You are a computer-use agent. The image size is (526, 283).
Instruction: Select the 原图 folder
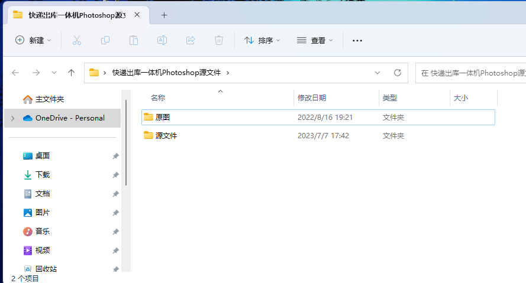(x=318, y=117)
